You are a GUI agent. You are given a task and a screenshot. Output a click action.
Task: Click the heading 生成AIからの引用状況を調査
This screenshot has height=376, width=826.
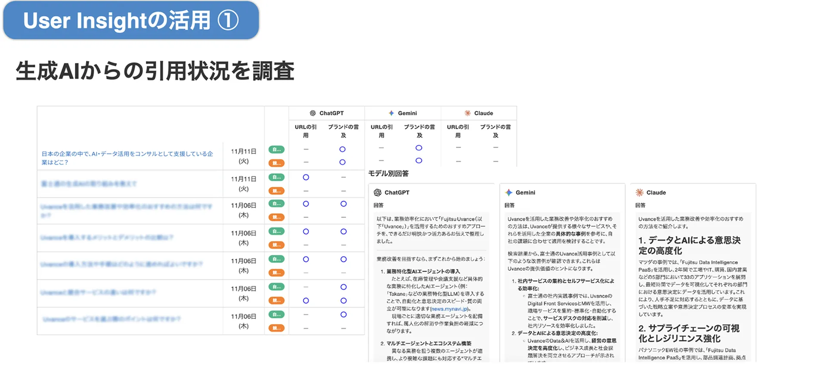155,71
